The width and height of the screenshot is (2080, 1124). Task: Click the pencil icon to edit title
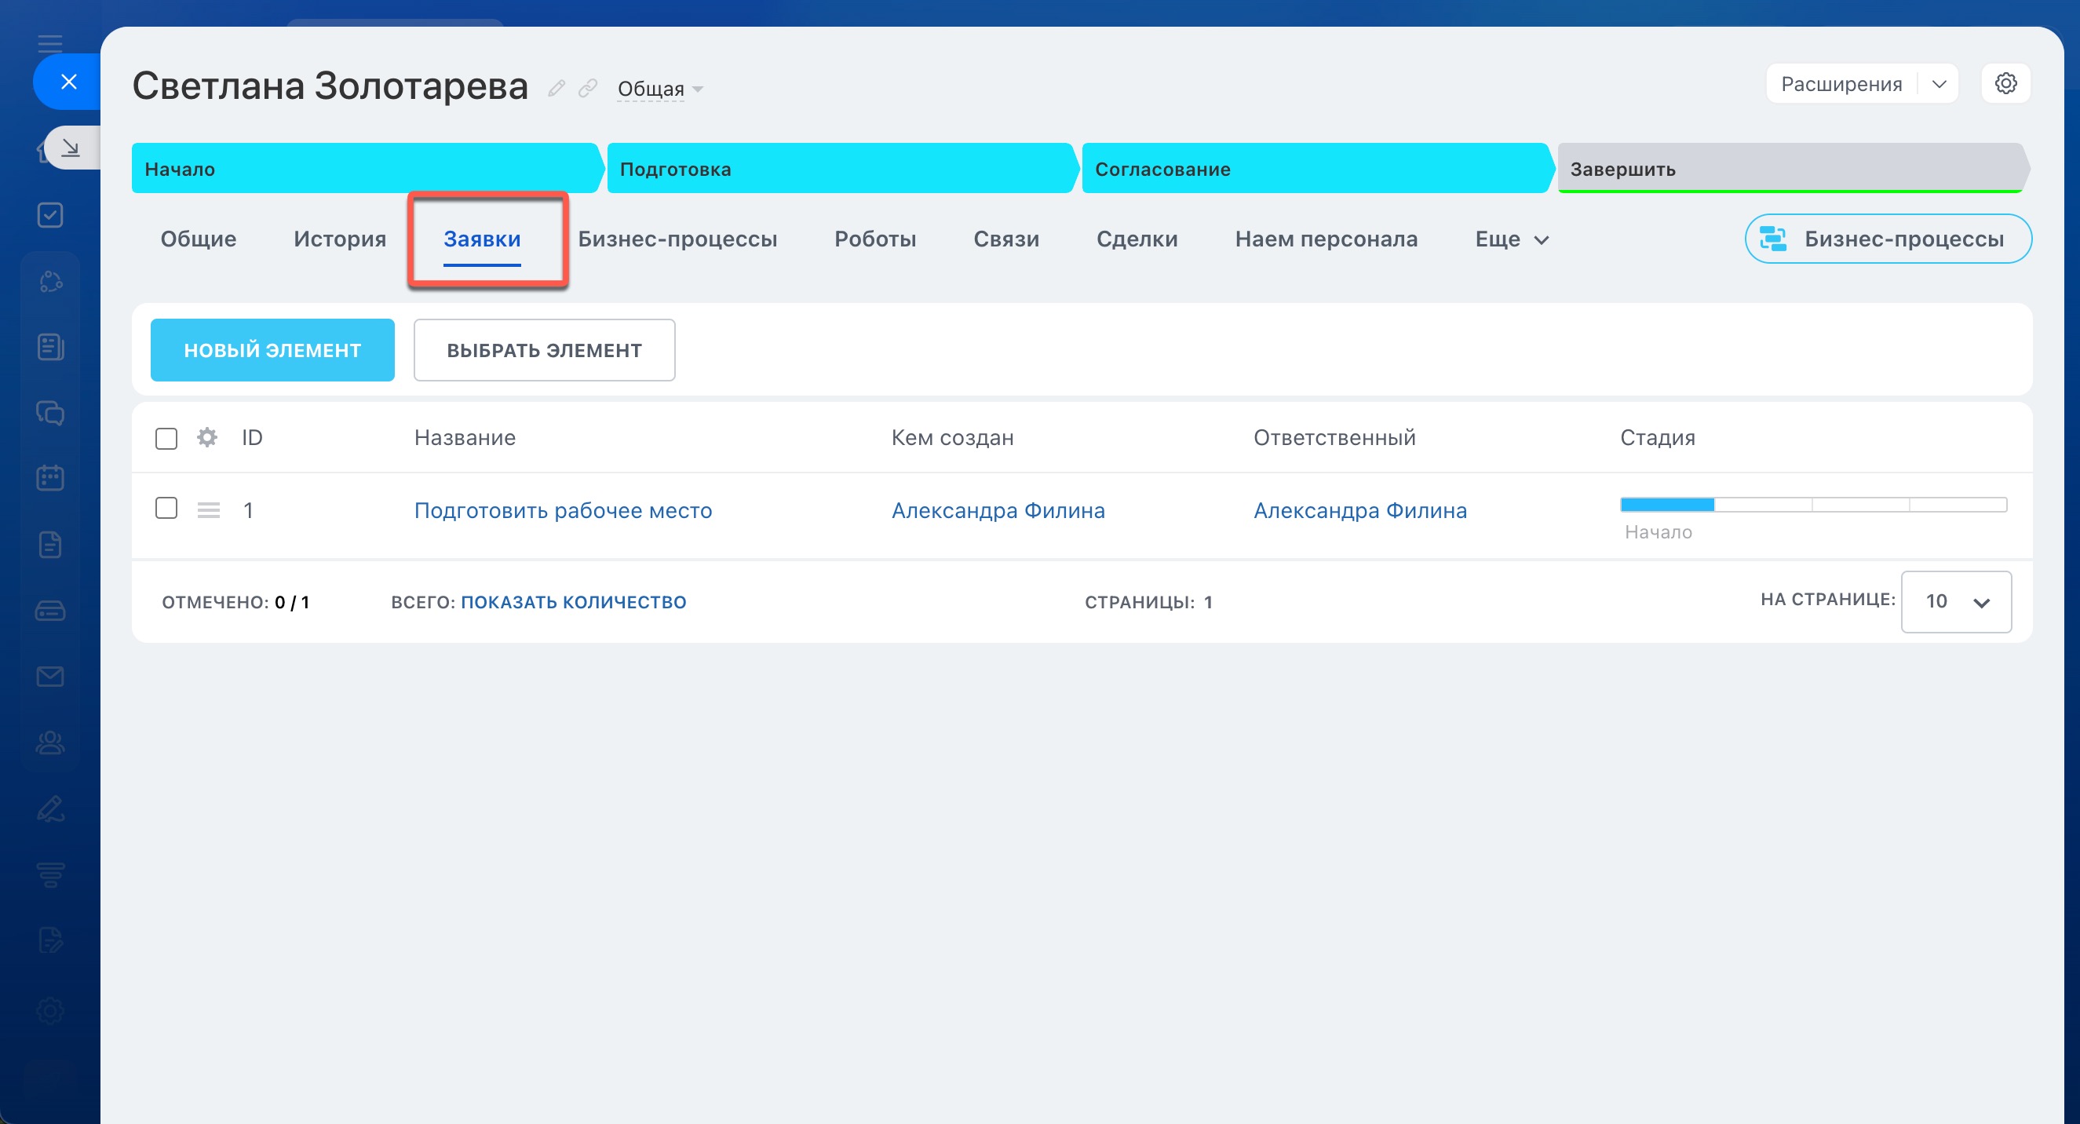[x=556, y=88]
